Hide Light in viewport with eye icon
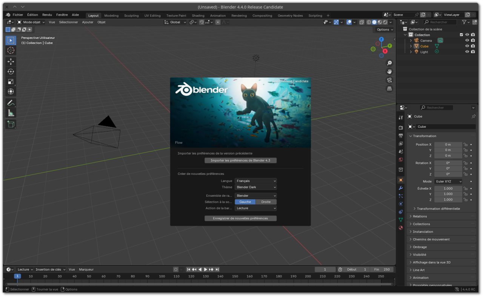483x297 pixels. (x=467, y=52)
